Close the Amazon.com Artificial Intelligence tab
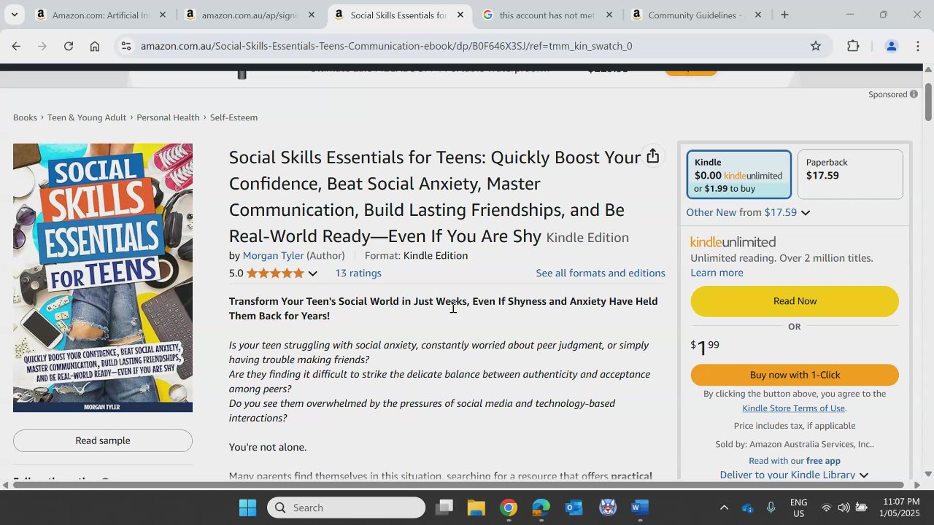This screenshot has width=934, height=525. (163, 15)
